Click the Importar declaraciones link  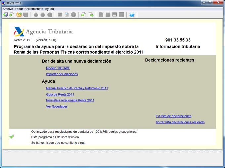coord(62,74)
